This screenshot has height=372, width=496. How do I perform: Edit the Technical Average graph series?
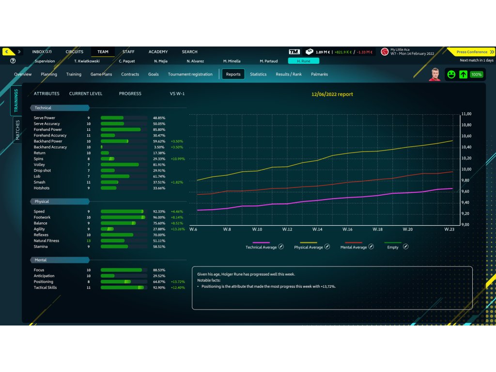point(281,247)
